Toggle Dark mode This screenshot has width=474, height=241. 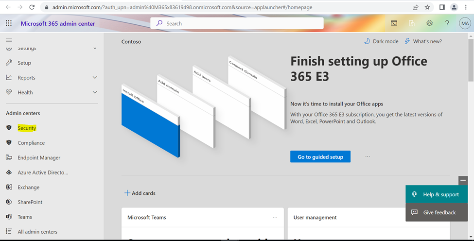pyautogui.click(x=381, y=41)
